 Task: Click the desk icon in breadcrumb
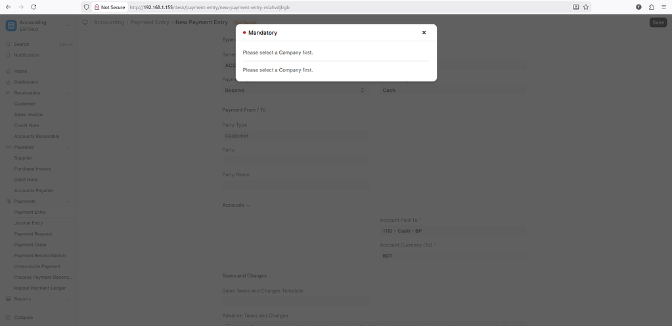click(85, 22)
